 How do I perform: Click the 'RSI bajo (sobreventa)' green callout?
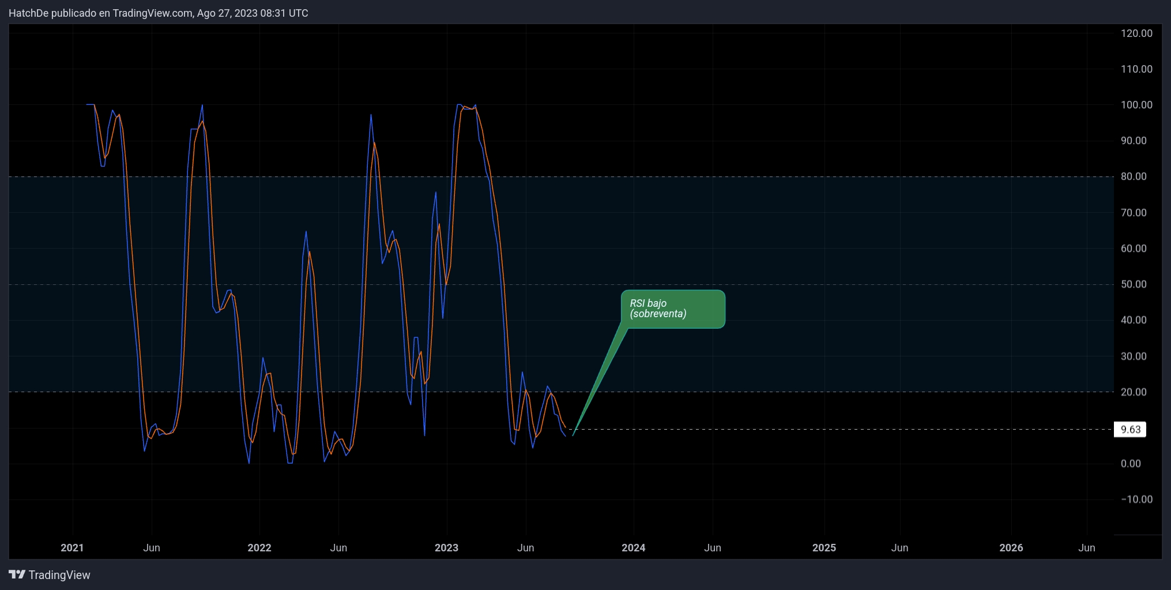[x=673, y=309]
